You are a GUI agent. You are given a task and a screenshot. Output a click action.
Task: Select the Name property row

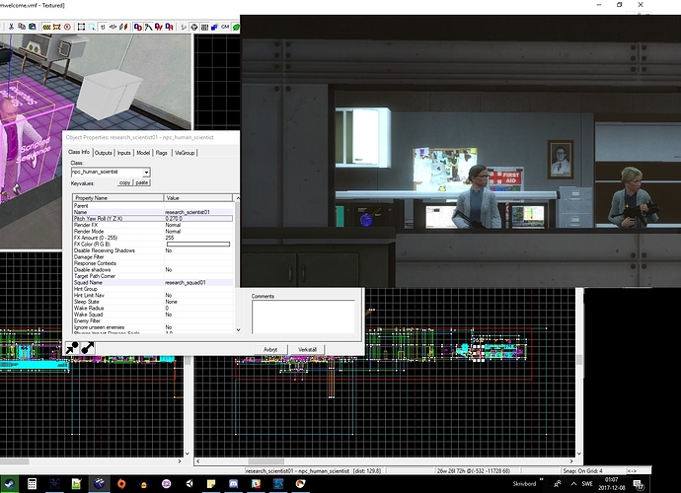[x=153, y=212]
